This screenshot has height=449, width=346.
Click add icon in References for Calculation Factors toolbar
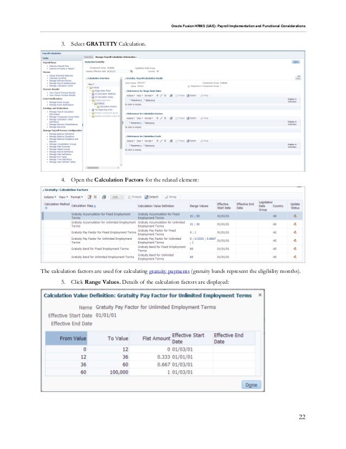tap(157, 118)
